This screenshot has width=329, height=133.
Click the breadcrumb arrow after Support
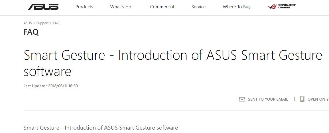[51, 23]
